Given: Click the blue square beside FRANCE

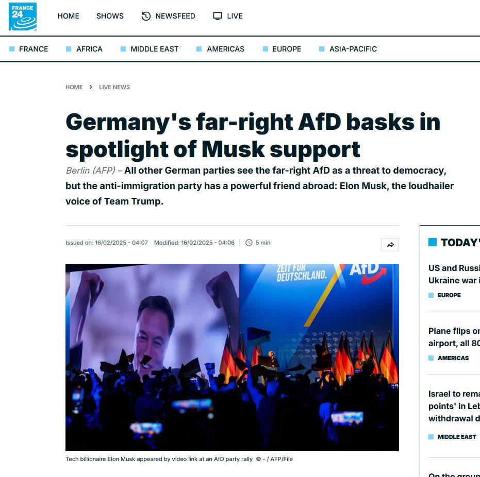Looking at the screenshot, I should (12, 49).
